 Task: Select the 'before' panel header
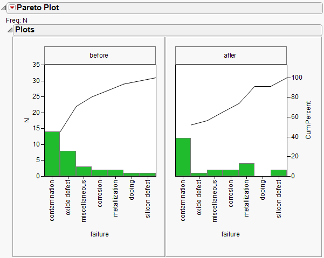coord(100,55)
